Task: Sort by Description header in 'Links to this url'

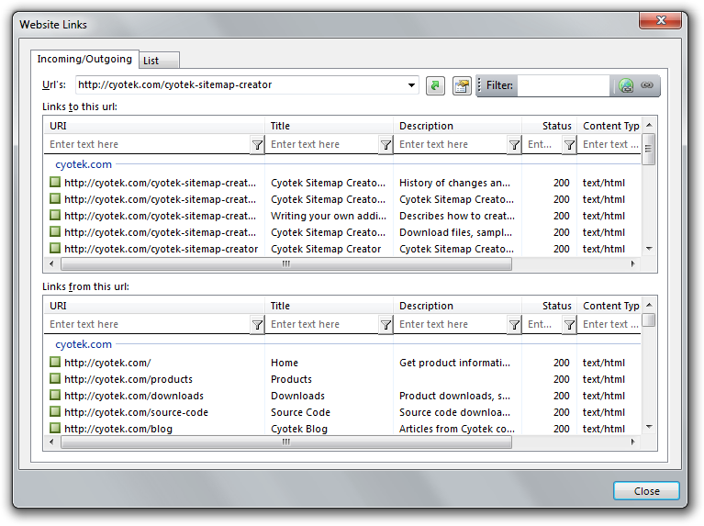Action: pyautogui.click(x=457, y=126)
